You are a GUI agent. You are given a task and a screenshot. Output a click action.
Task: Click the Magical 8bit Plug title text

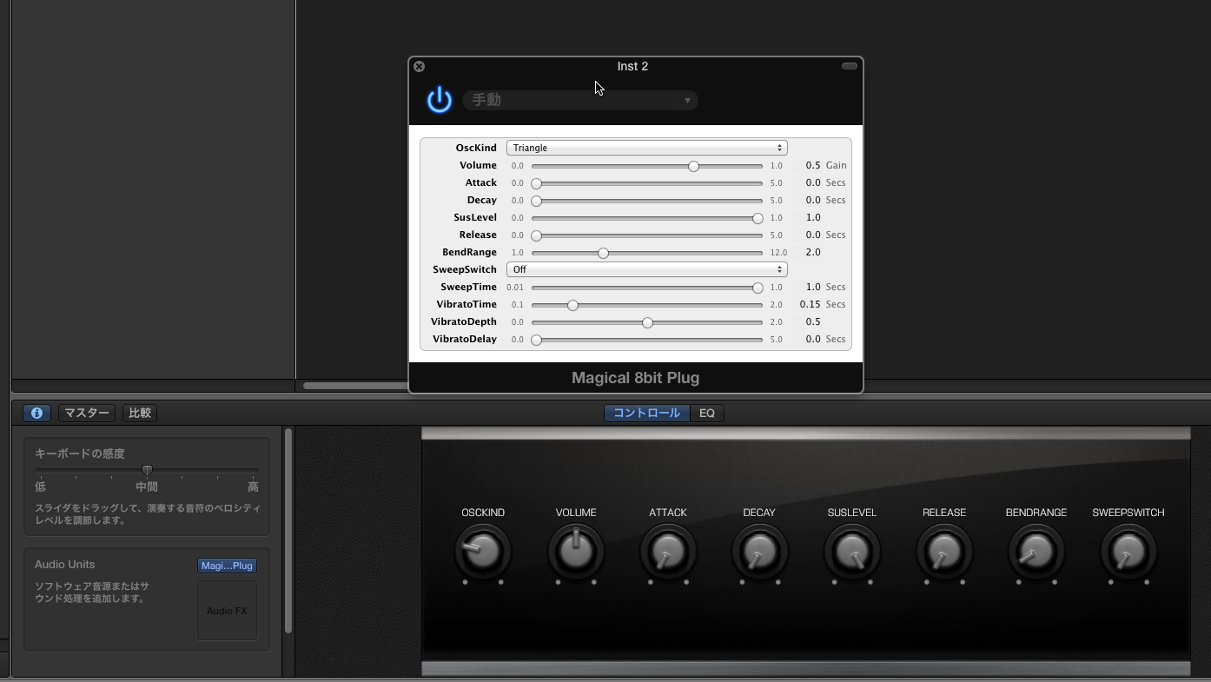(635, 378)
